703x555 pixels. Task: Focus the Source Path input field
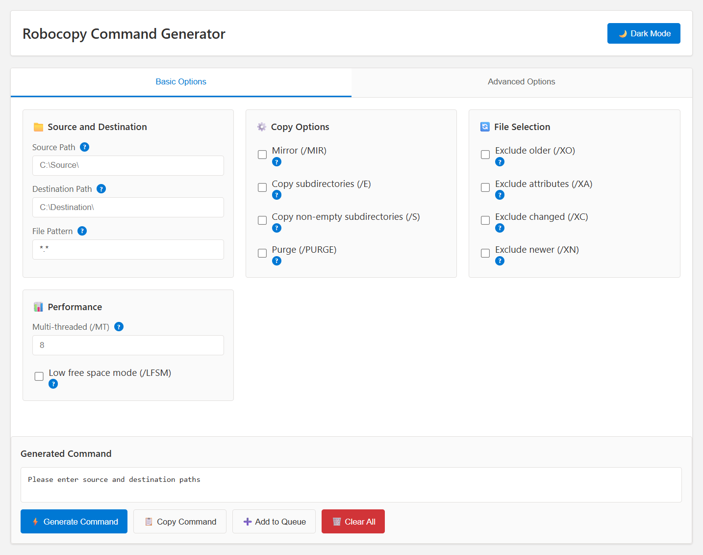[x=128, y=165]
